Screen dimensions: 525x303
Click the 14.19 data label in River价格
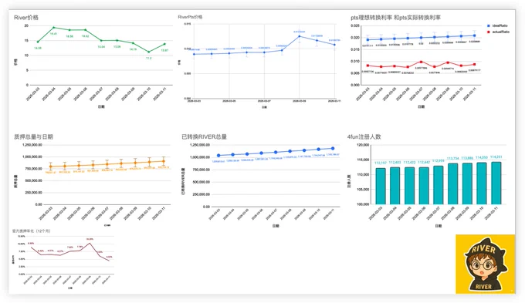[133, 49]
